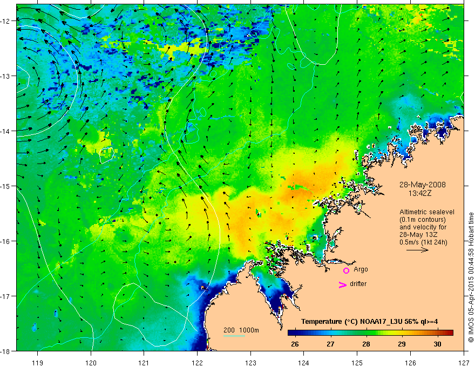Click the temperature colour bar

(x=370, y=332)
